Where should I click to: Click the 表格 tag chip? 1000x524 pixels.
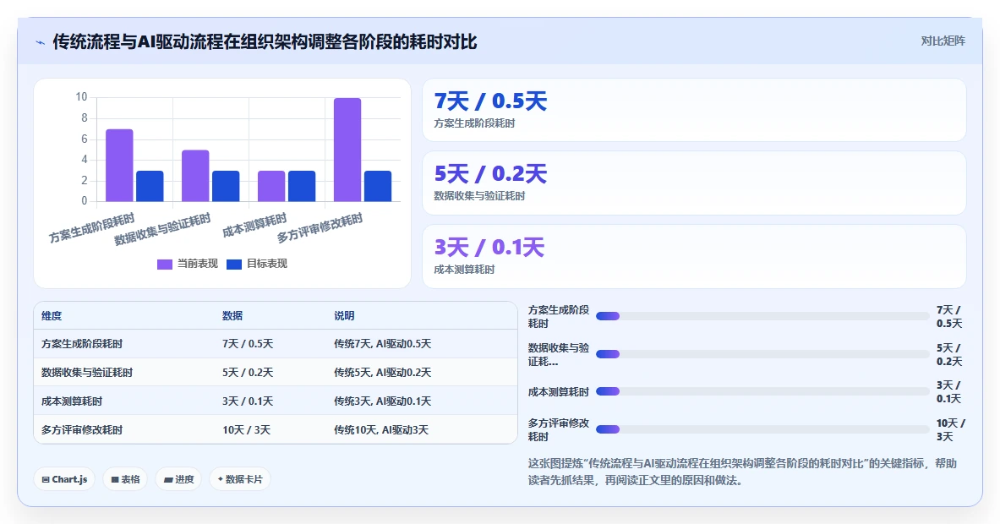[125, 479]
